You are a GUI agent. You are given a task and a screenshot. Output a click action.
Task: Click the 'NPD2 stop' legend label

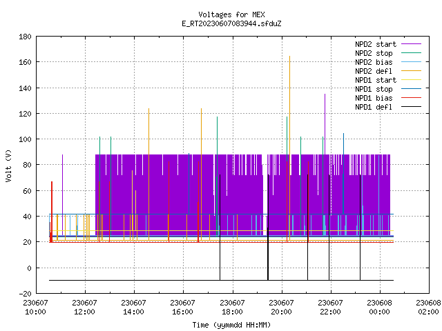(x=374, y=53)
